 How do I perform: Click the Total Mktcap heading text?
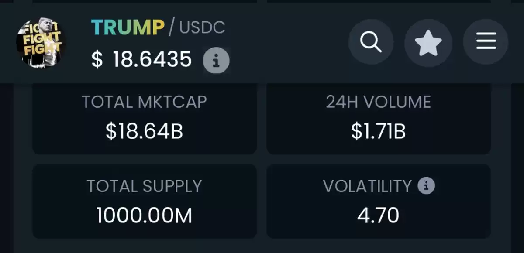pos(144,102)
